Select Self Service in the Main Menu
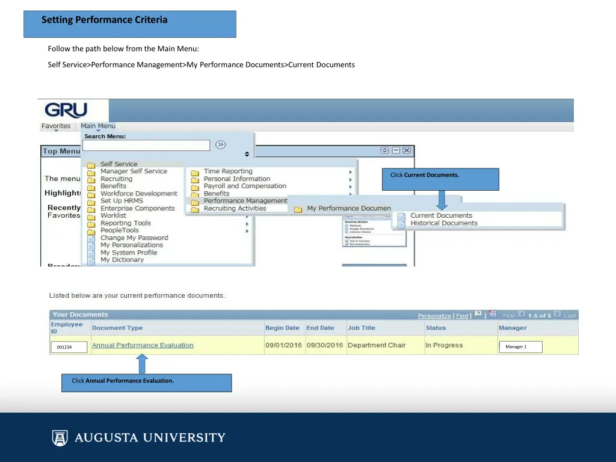The width and height of the screenshot is (616, 462). click(119, 164)
